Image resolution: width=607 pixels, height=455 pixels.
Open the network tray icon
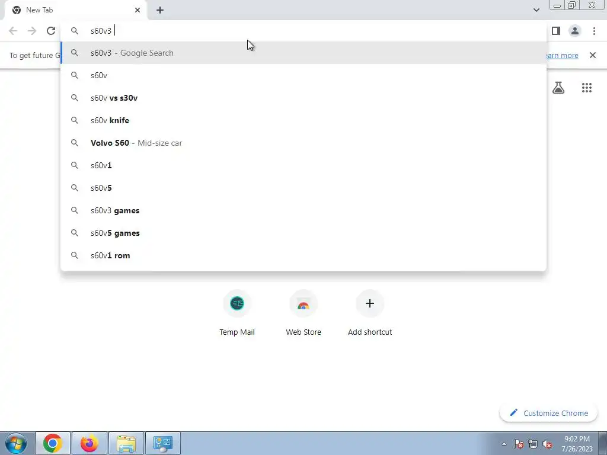(533, 444)
